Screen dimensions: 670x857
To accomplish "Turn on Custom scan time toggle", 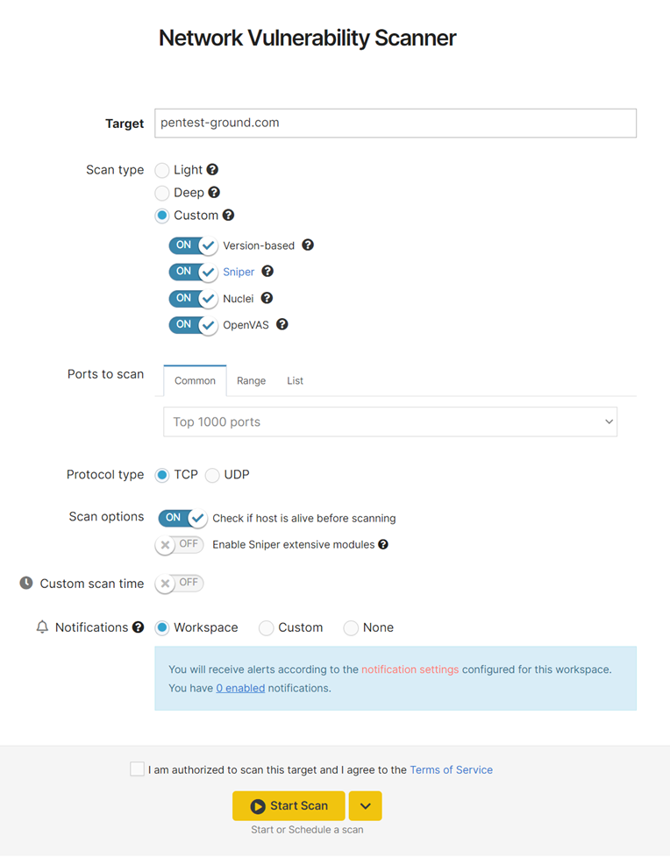I will tap(180, 584).
